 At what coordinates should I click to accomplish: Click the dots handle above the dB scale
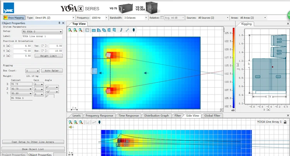click(224, 29)
